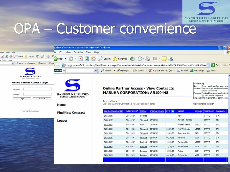The height and width of the screenshot is (172, 230).
Task: Click Logout in the sidebar
Action: point(62,121)
